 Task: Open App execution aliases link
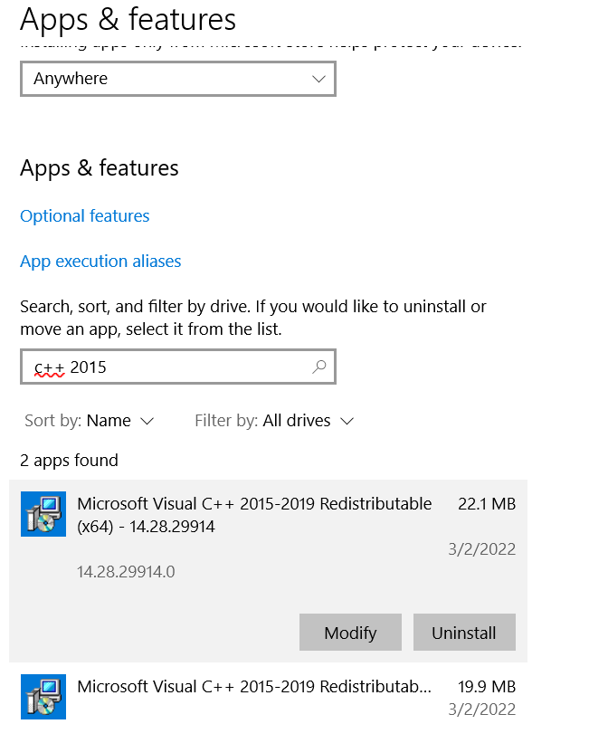pyautogui.click(x=100, y=262)
